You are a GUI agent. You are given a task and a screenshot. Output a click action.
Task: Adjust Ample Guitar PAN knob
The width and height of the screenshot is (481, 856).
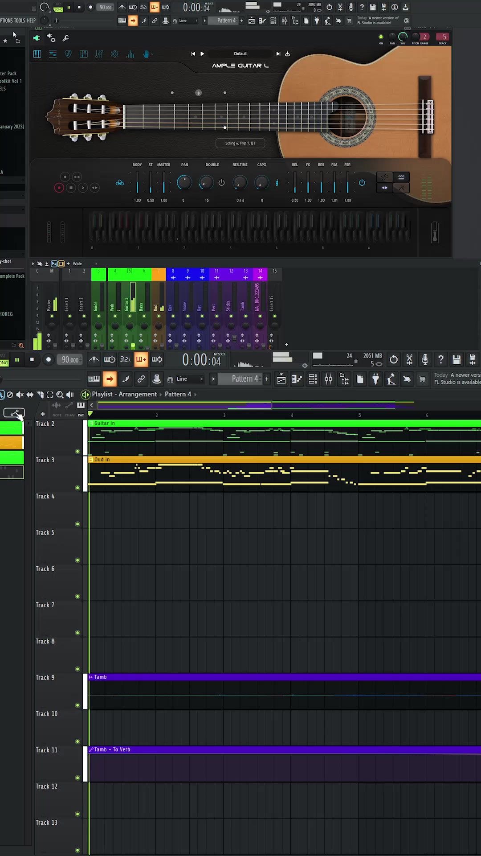click(x=184, y=182)
